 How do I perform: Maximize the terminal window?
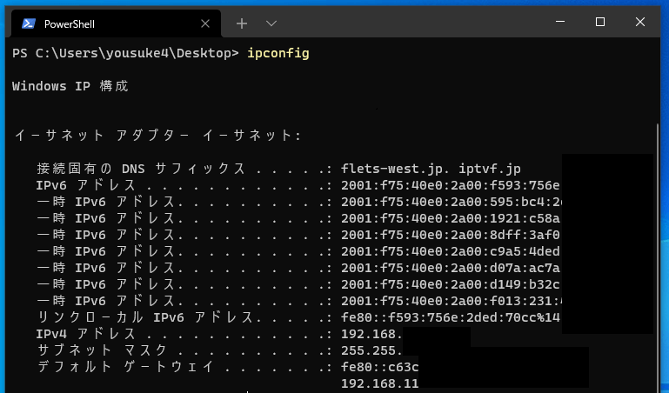600,22
